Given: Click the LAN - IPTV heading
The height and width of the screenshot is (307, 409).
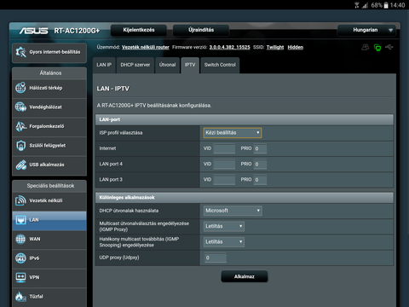Looking at the screenshot, I should (113, 89).
